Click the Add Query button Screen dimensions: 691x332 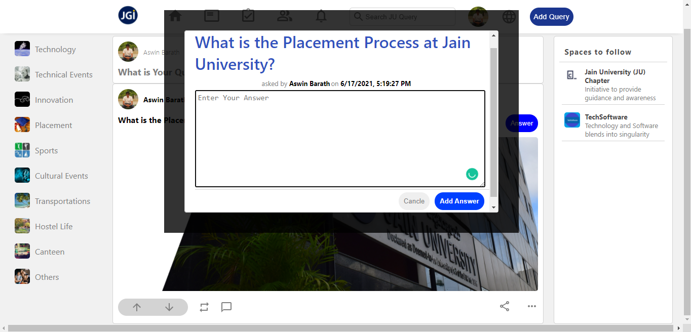pyautogui.click(x=552, y=17)
